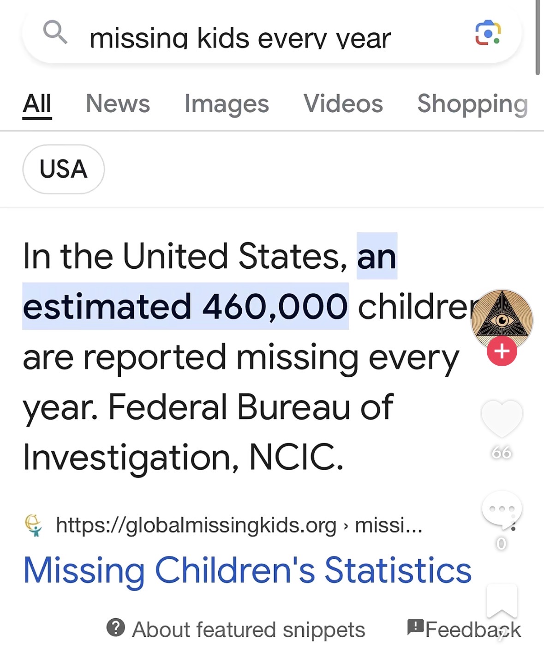Follow the creator with red plus button

502,351
